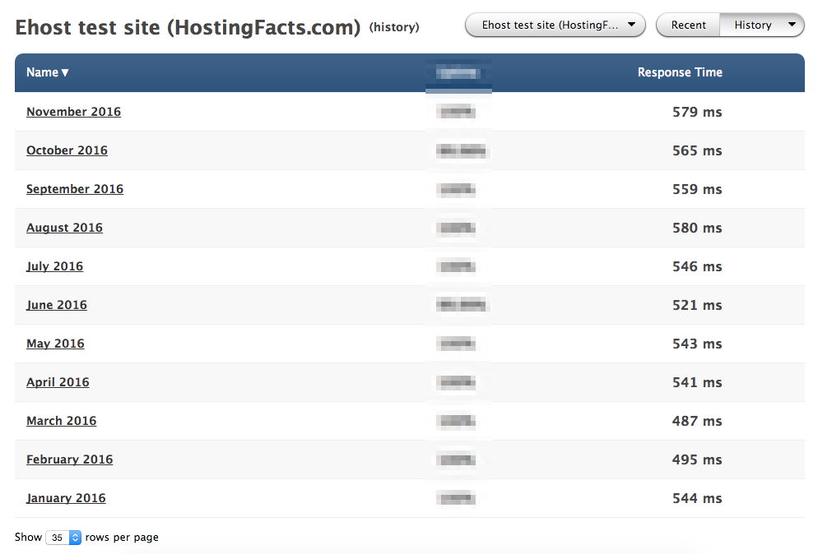Open the January 2016 history link

(x=66, y=498)
